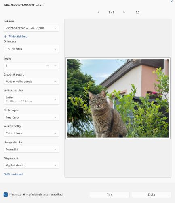
Task: Click the plus icon beside Přidat tiskárnu
Action: 5,37
